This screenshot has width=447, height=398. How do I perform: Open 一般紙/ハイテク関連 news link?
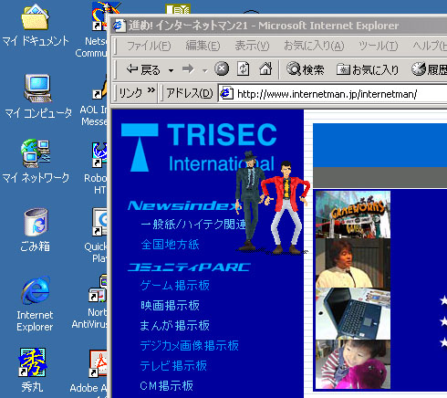pyautogui.click(x=193, y=225)
